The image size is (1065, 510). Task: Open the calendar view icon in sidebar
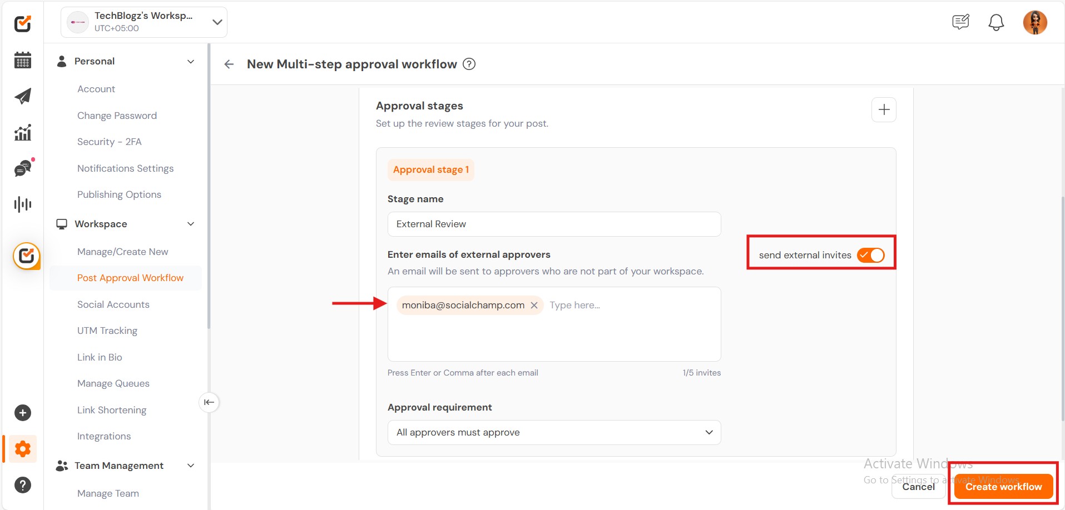(x=23, y=60)
